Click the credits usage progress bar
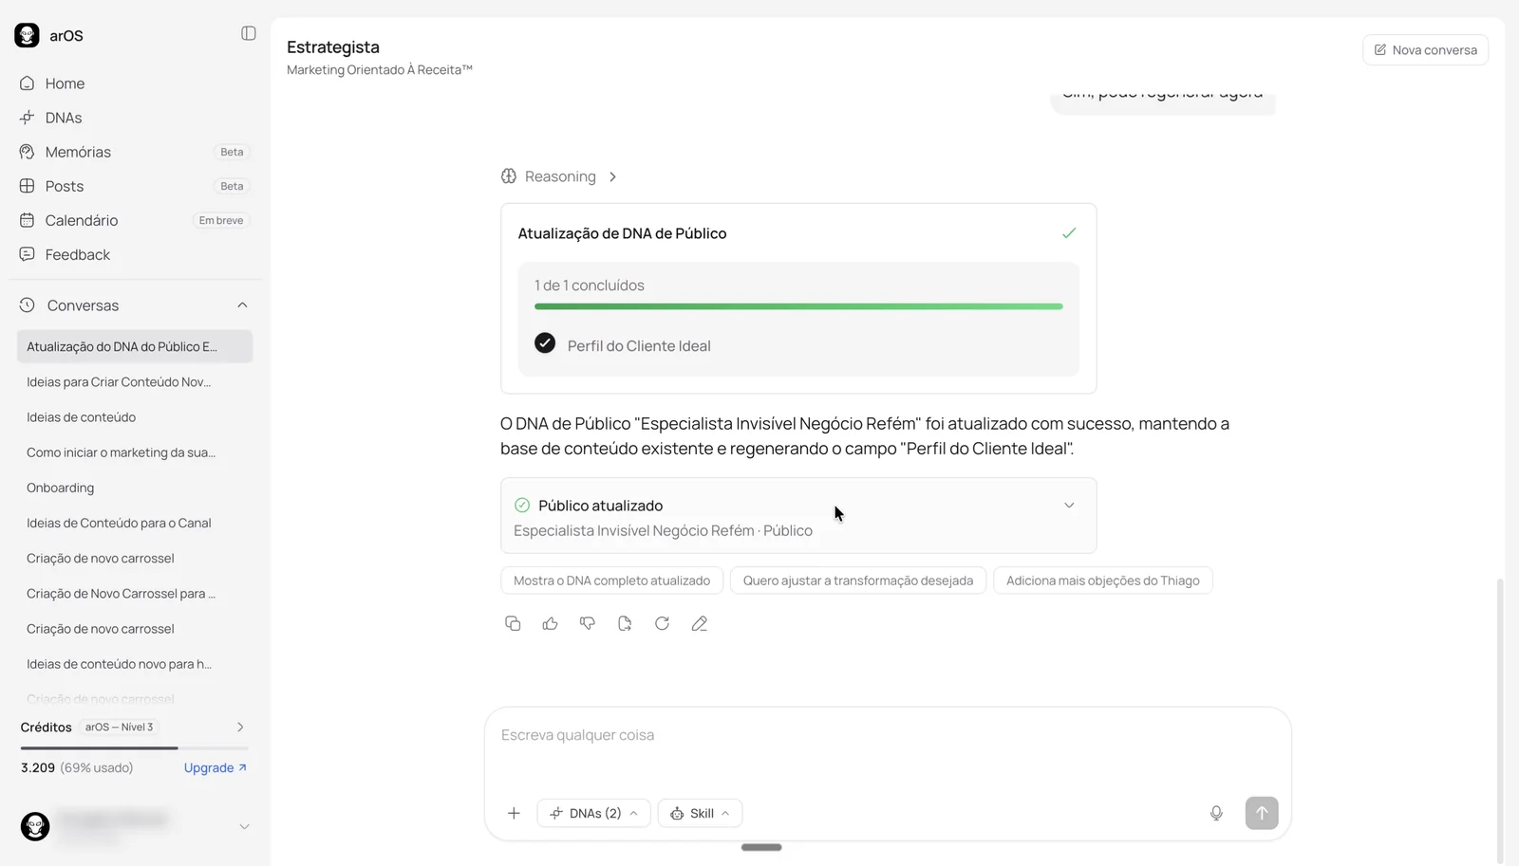 pyautogui.click(x=134, y=748)
